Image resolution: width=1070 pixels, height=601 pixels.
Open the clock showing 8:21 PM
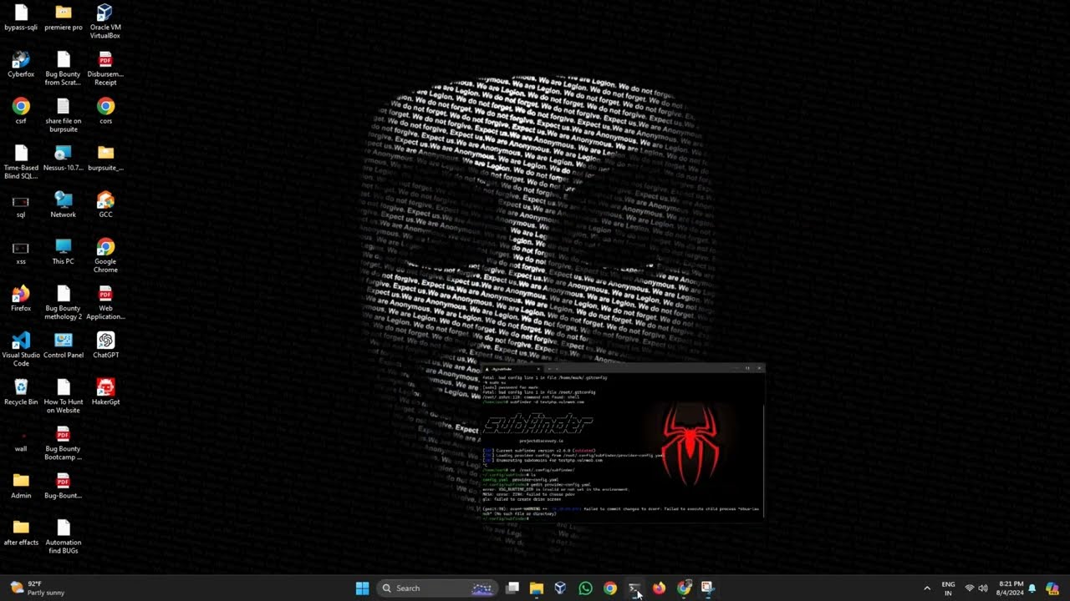[x=1009, y=588]
